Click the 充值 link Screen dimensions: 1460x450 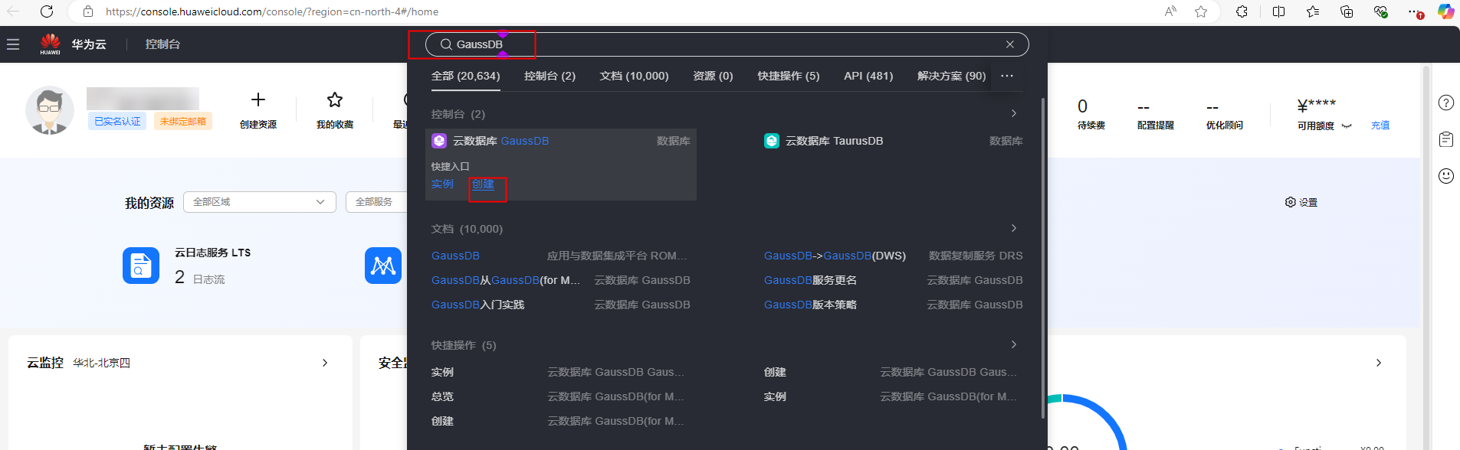1380,126
